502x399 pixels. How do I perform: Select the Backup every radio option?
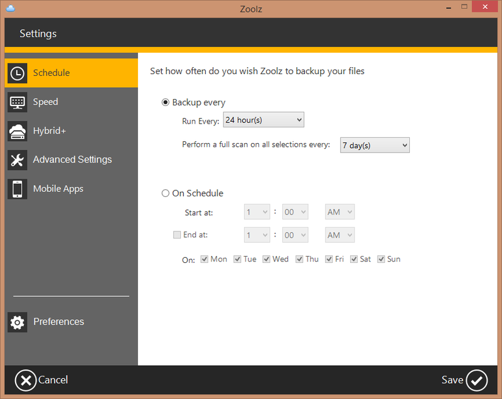click(165, 102)
